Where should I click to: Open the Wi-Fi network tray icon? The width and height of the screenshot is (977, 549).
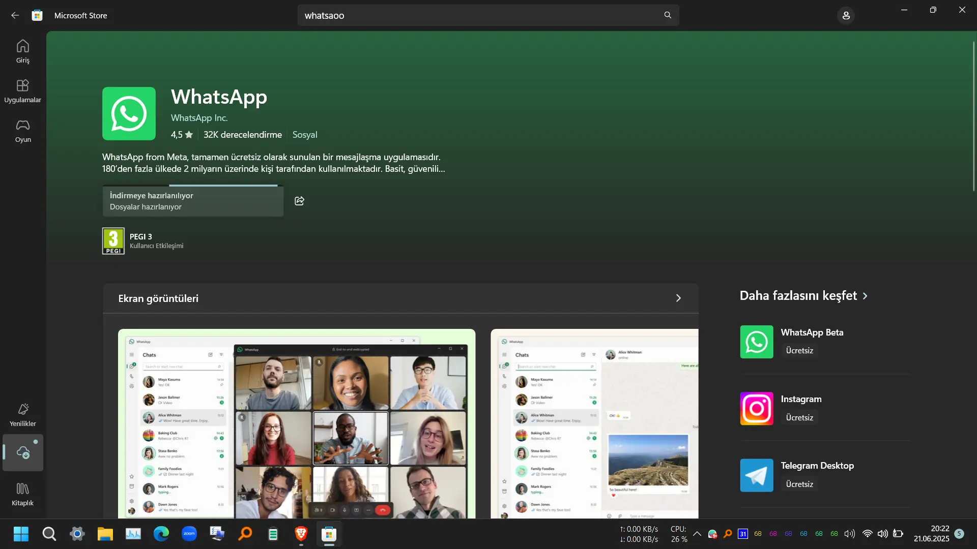868,534
